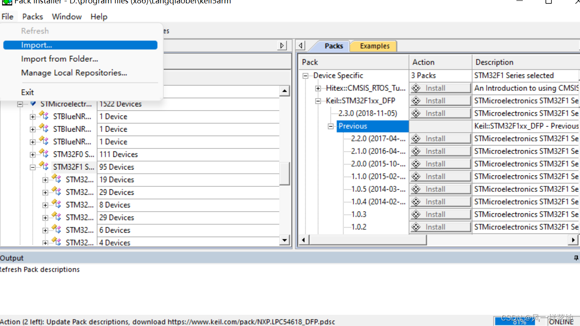Click the packs panel horizontal scrollbar thumb
Screen dimensions: 580x326
[x=368, y=240]
